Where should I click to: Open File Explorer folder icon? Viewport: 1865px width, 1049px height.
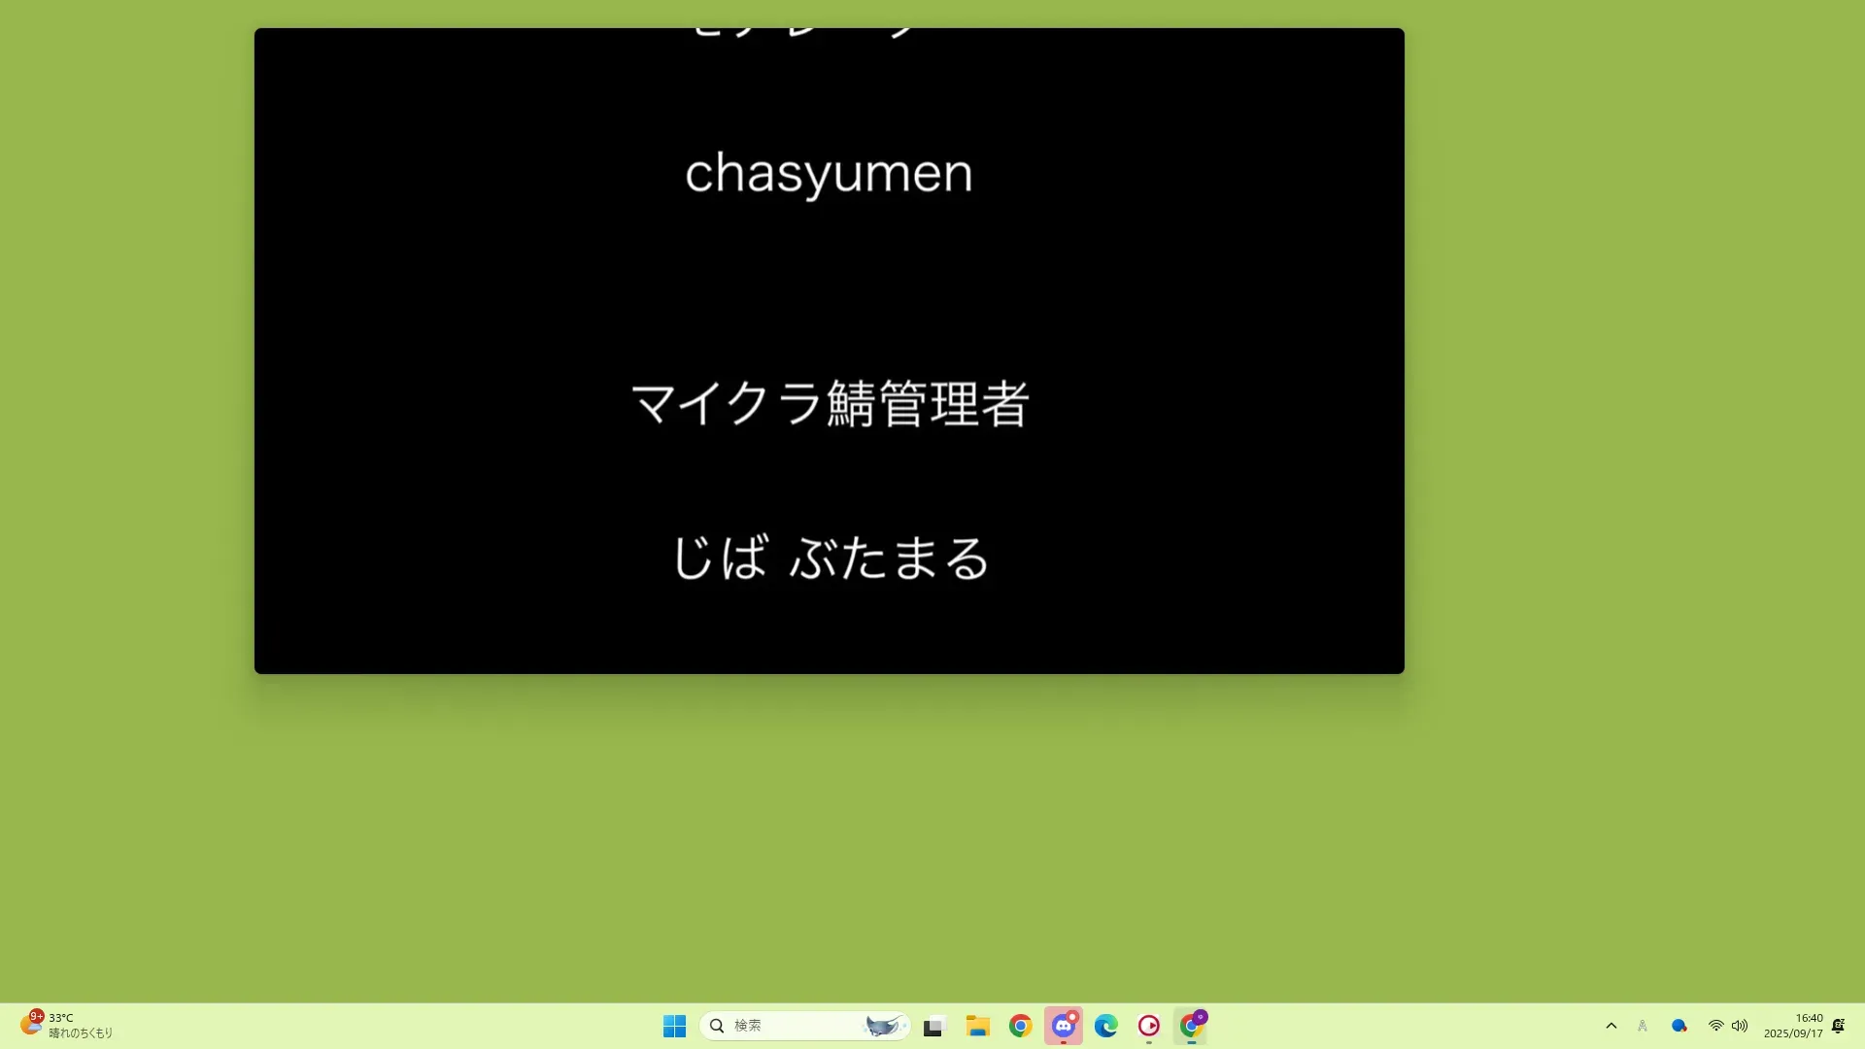[x=977, y=1026]
